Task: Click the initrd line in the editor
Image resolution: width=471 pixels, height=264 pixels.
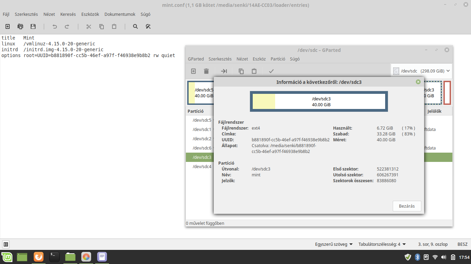Action: tap(52, 49)
